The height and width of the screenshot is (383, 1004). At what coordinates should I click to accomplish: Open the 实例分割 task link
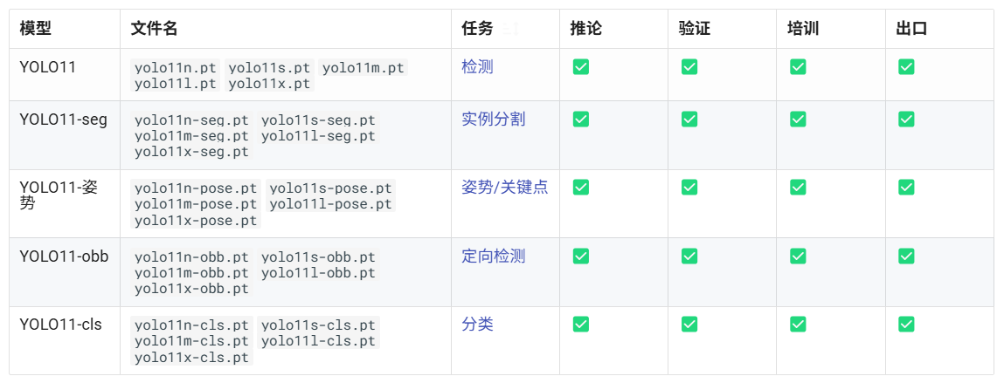pyautogui.click(x=494, y=119)
